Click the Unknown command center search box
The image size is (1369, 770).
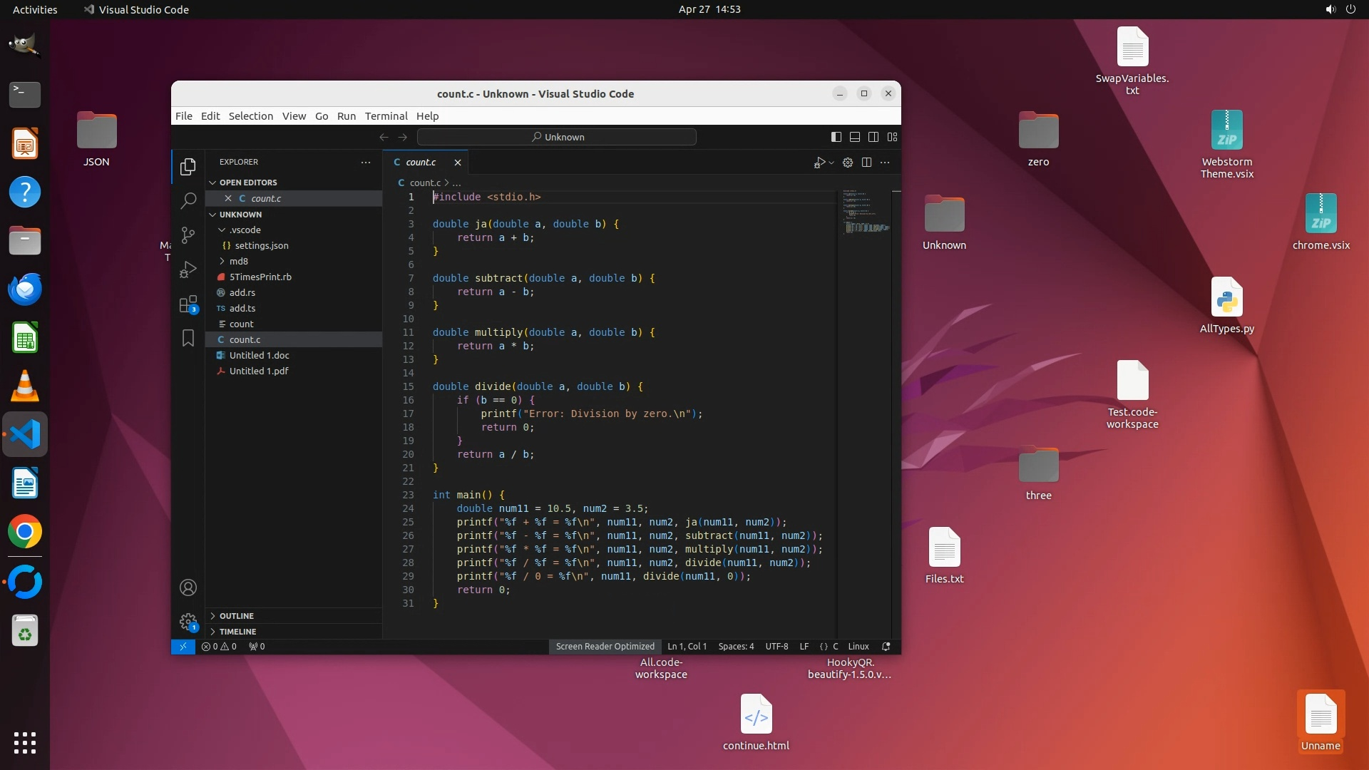click(557, 137)
